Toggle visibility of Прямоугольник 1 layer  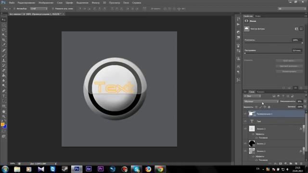245,114
